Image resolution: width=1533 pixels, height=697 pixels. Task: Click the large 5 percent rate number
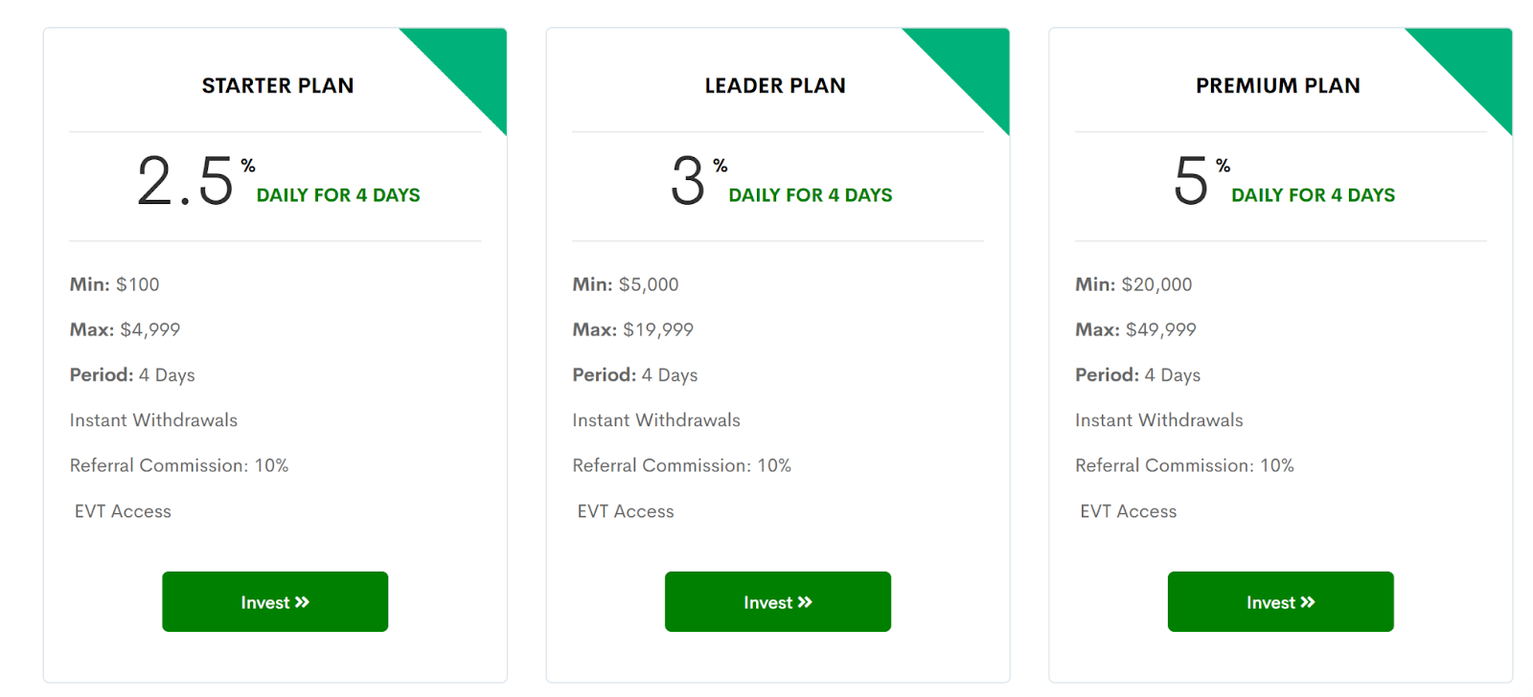(1191, 181)
